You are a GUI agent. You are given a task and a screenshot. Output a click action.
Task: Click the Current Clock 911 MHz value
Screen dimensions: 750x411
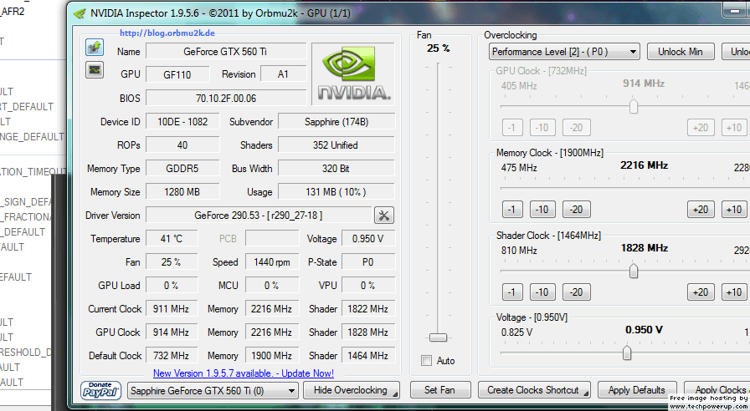tap(172, 309)
